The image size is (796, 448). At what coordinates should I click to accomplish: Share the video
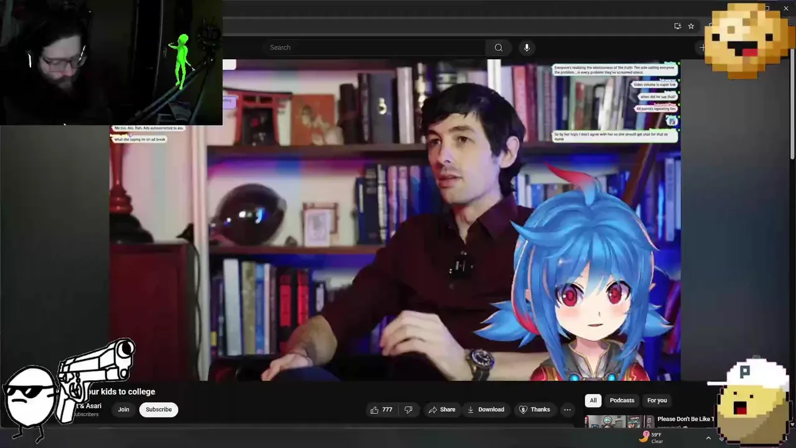442,409
